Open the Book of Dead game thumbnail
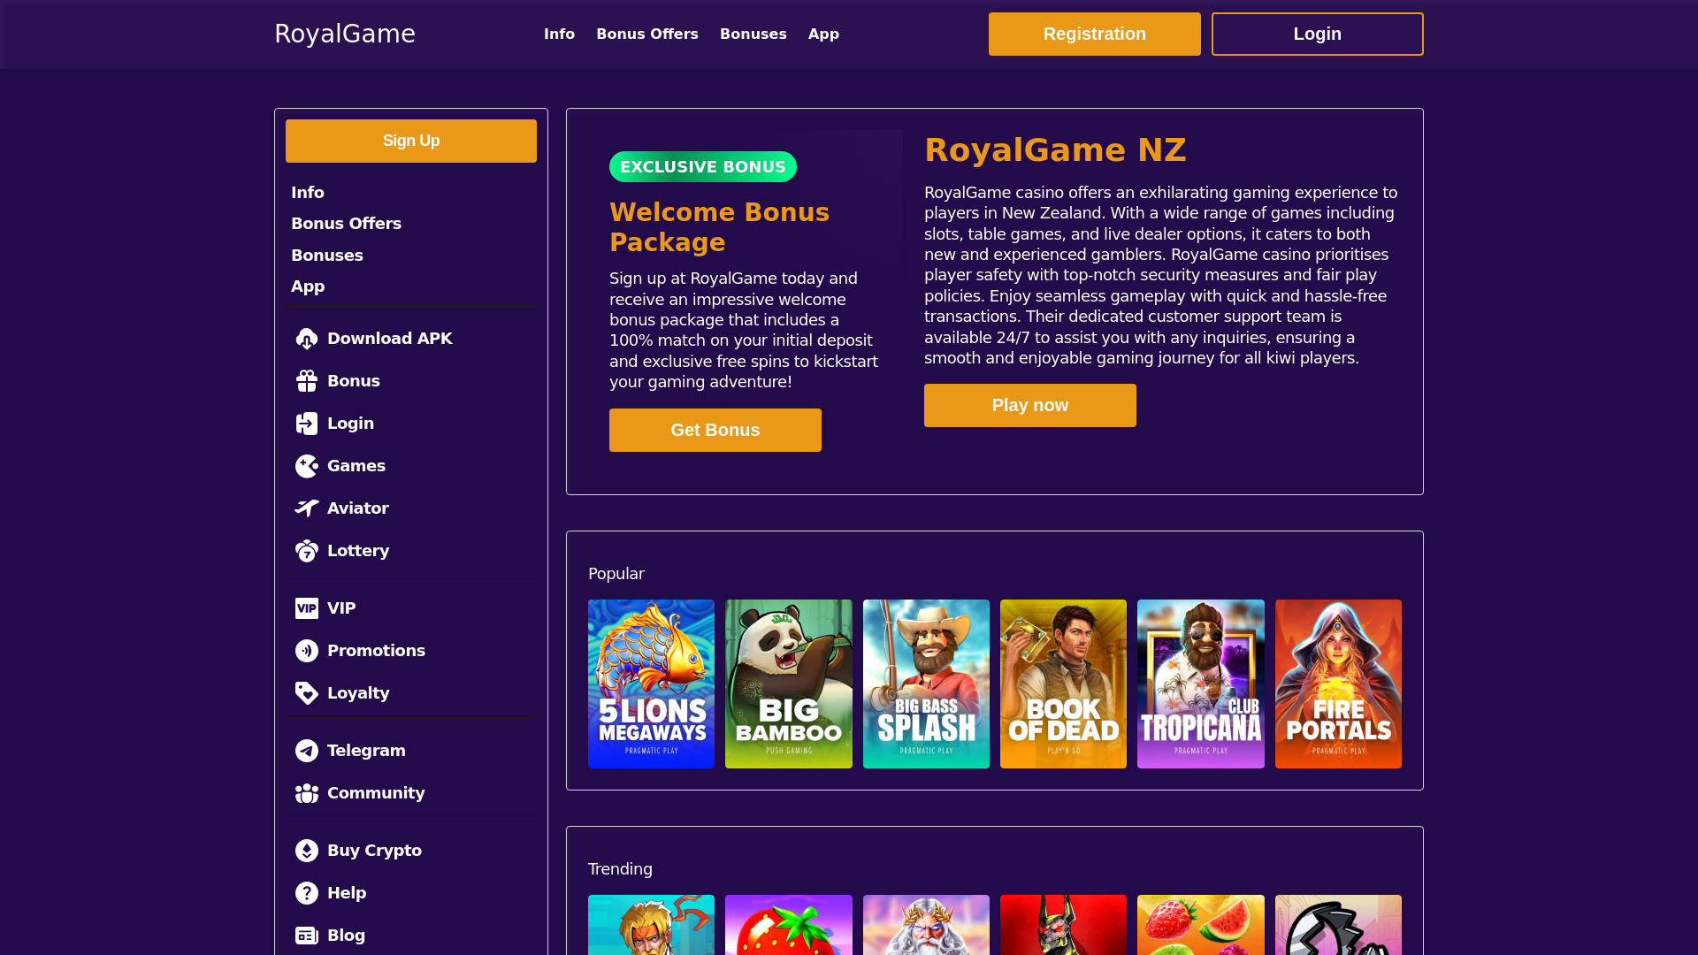The image size is (1698, 955). [x=1063, y=684]
